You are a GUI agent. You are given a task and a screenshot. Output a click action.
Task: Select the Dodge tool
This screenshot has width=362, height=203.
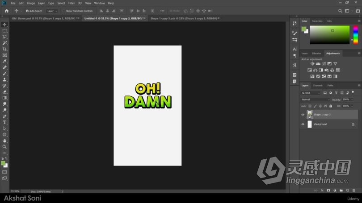pos(4,110)
